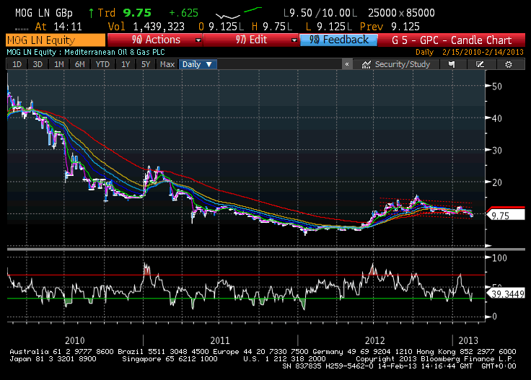The image size is (531, 380).
Task: Click the 30 price axis label
Action: (497, 150)
